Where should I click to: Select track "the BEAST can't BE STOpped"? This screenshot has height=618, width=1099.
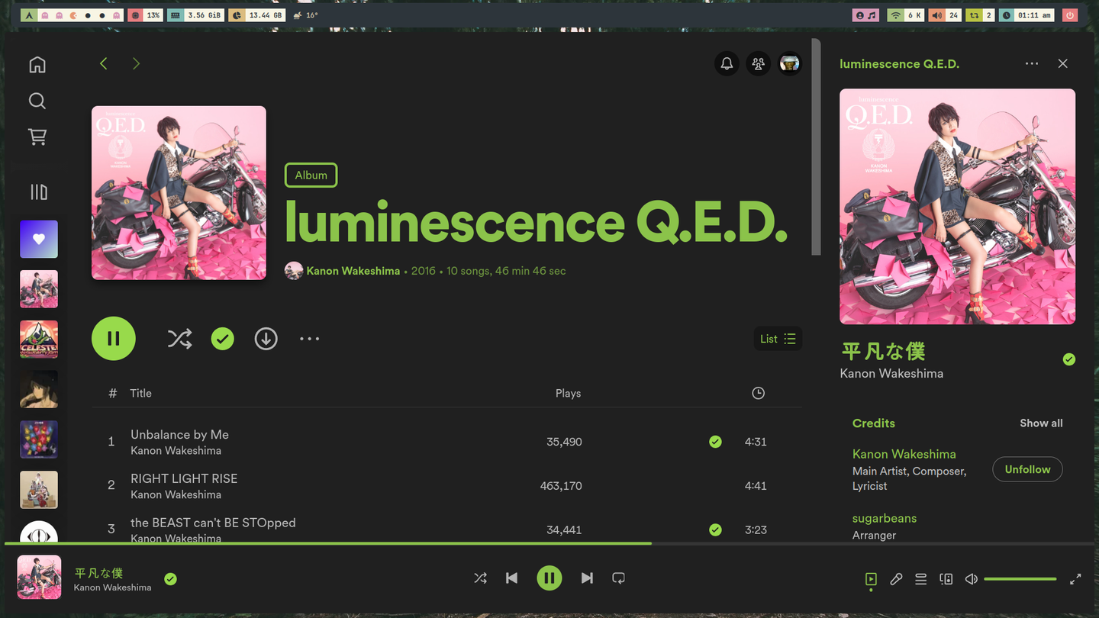coord(446,526)
